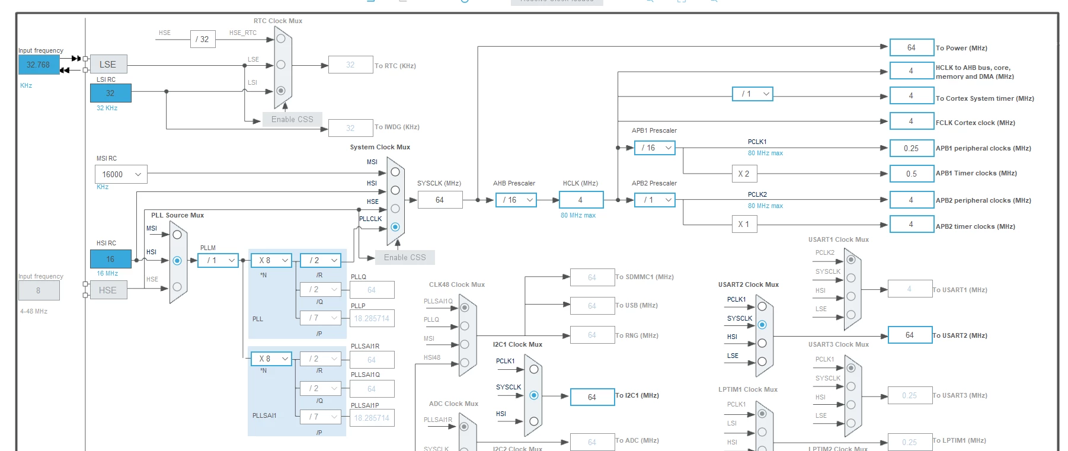Select PCLK1 in USART2 Clock Mux
Viewport: 1068px width, 451px height.
[762, 306]
